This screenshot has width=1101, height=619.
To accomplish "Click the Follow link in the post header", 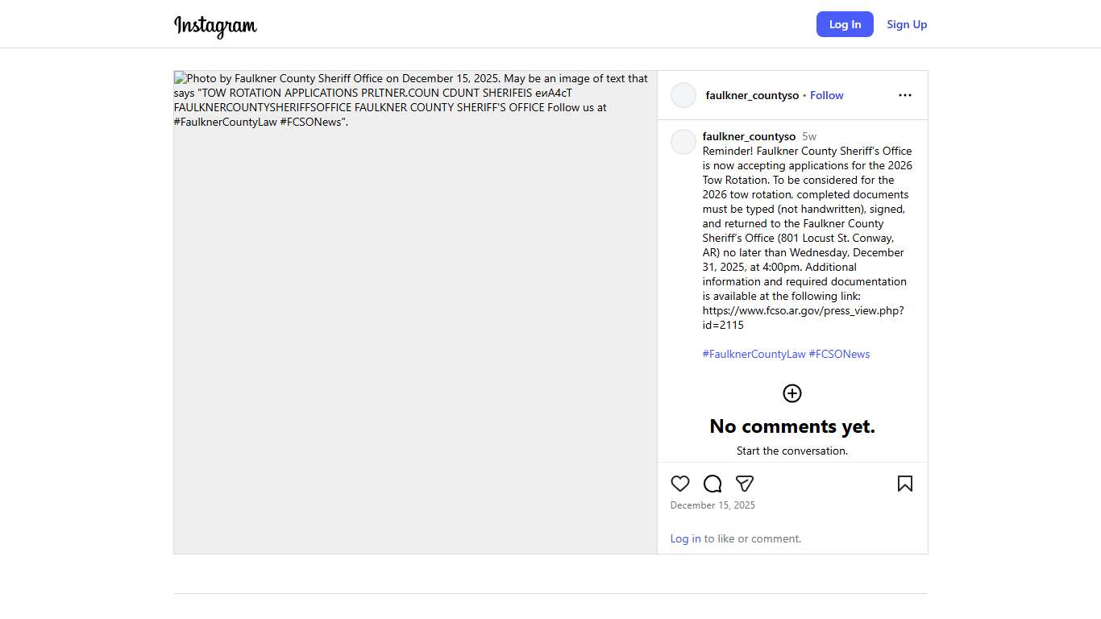I will (826, 95).
